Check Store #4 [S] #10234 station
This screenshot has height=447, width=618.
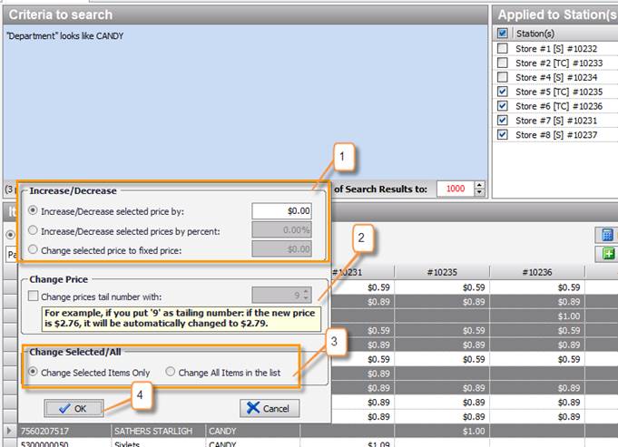[x=503, y=77]
